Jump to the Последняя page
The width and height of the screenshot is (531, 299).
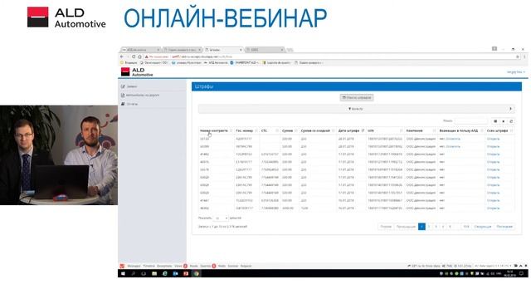point(504,227)
